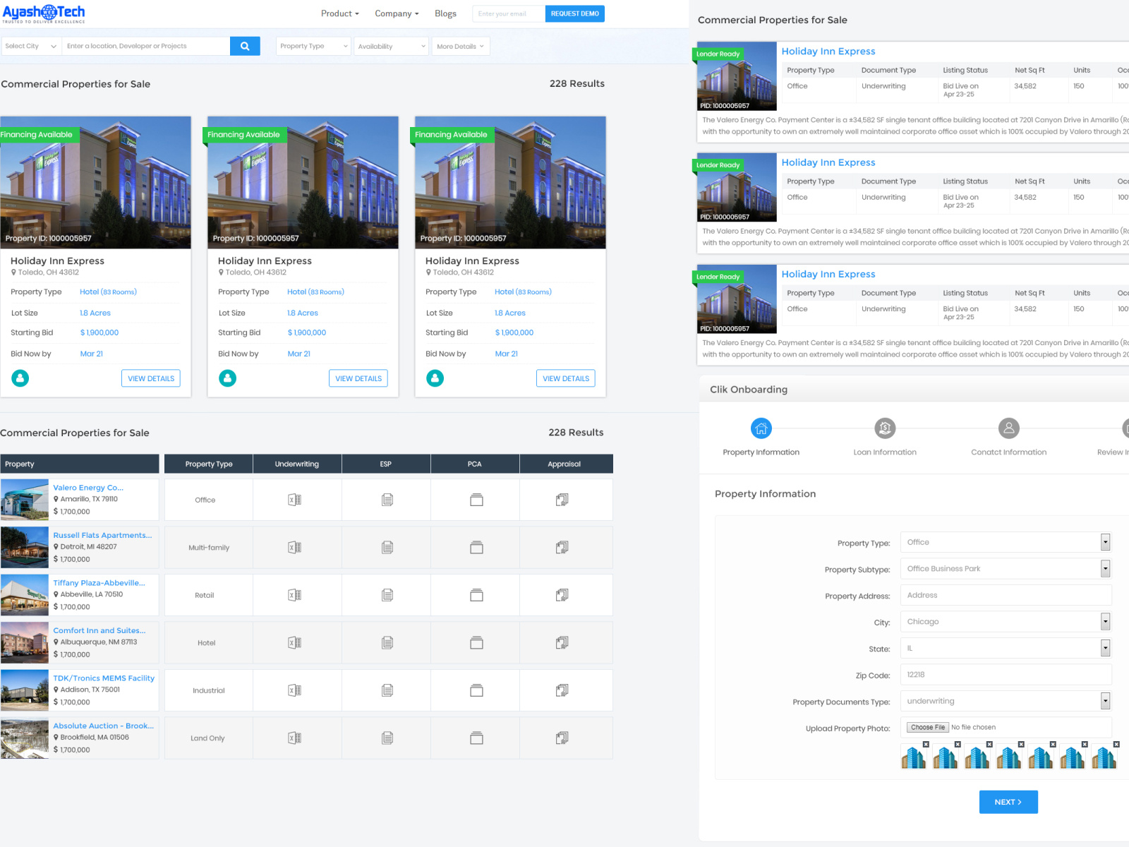Click the Underwriting Excel icon in the Industrial row
The width and height of the screenshot is (1129, 847).
(x=296, y=690)
